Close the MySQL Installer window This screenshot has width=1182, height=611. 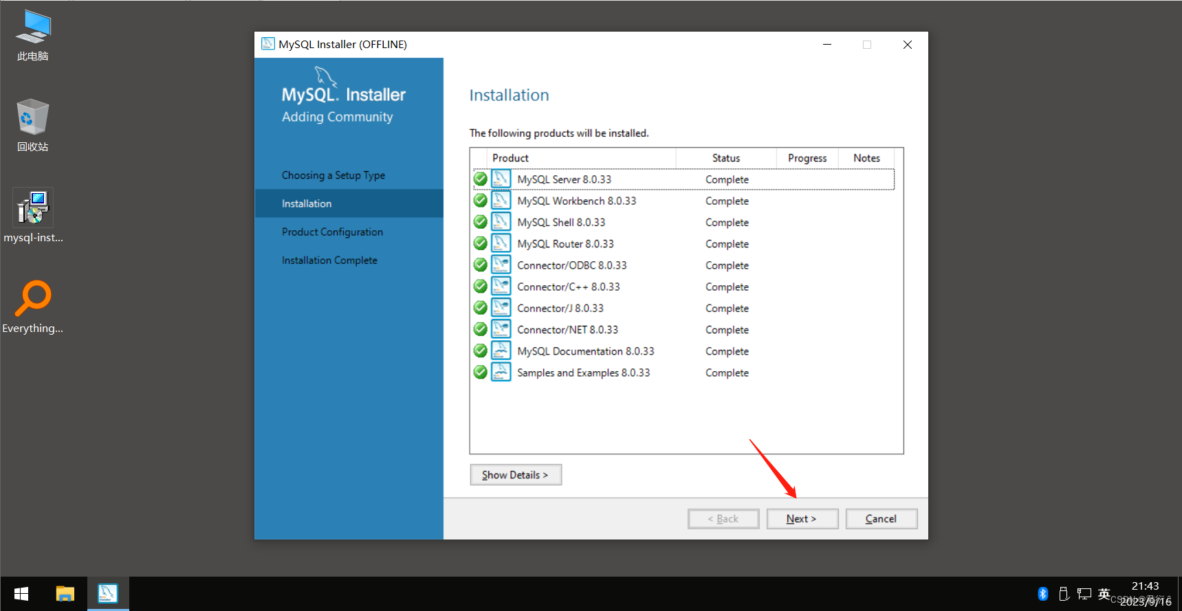(908, 45)
